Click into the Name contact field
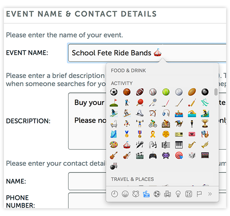Viewport: 230px width, 216px height. (x=147, y=181)
